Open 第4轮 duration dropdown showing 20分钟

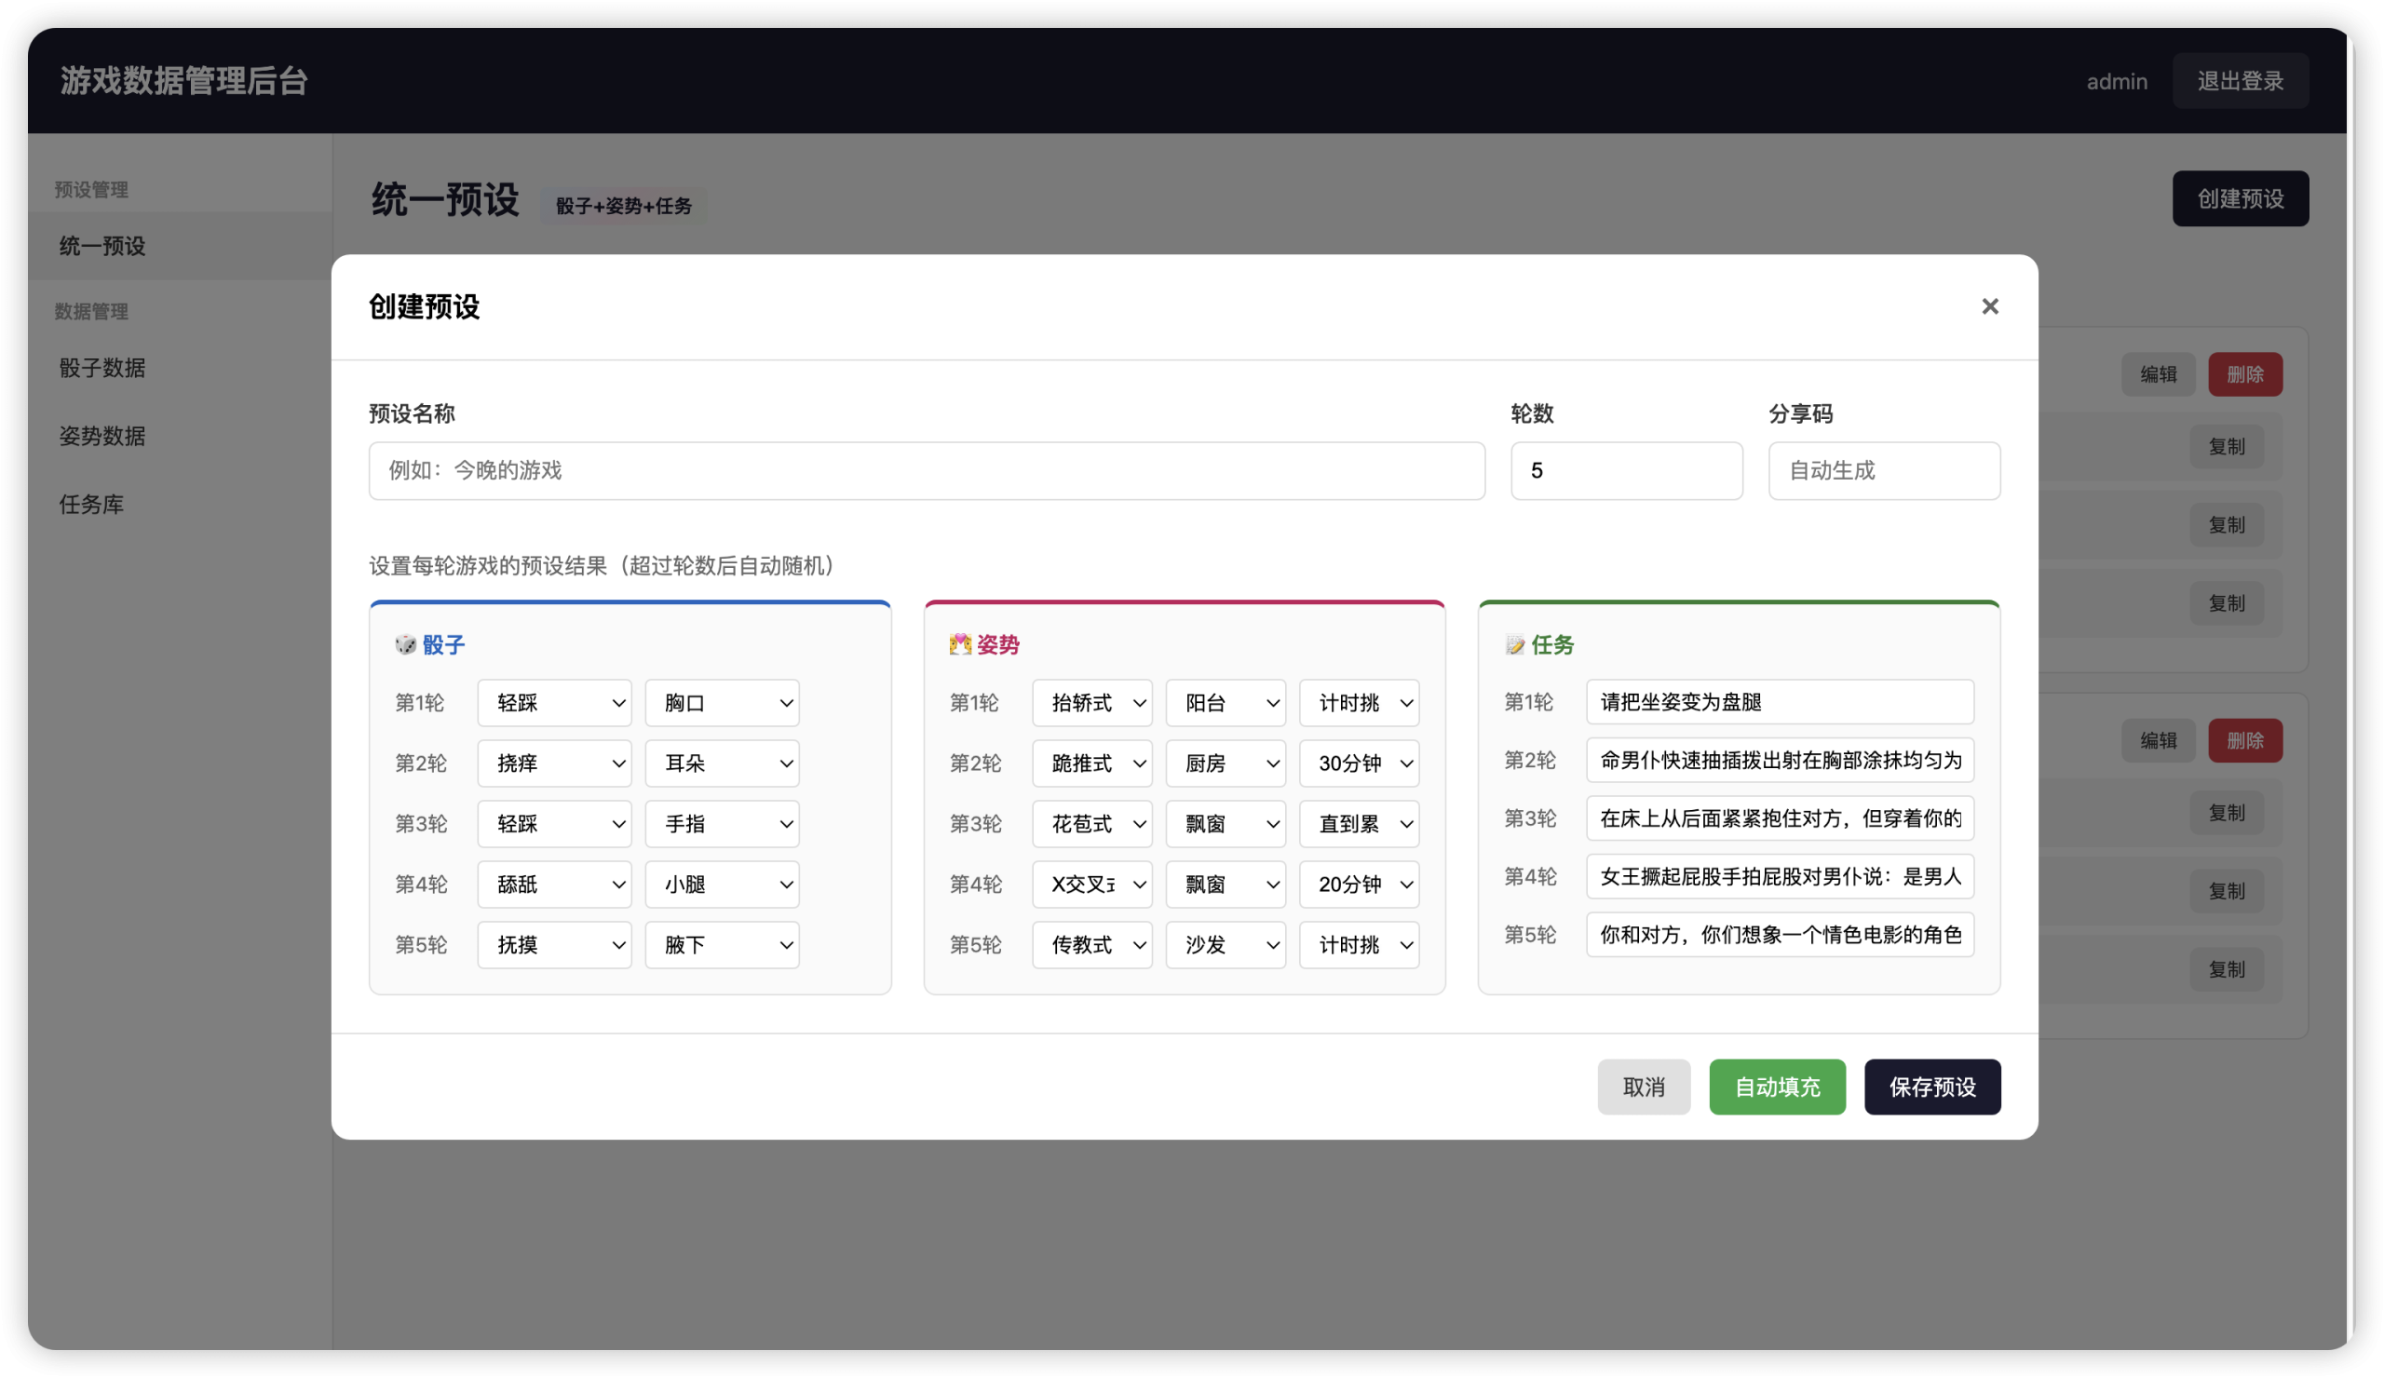coord(1359,885)
